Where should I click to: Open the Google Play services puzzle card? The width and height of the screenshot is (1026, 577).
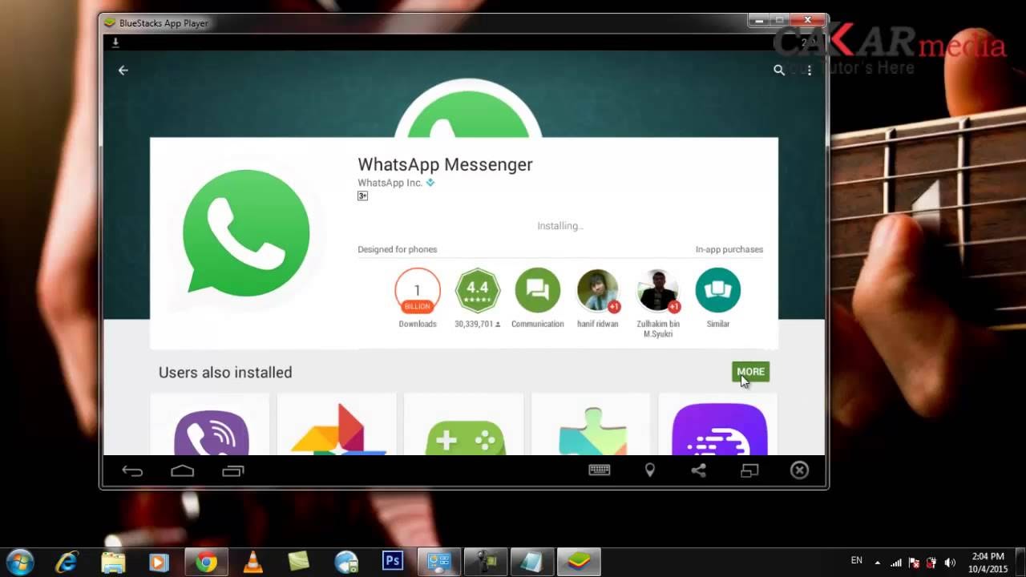coord(591,424)
